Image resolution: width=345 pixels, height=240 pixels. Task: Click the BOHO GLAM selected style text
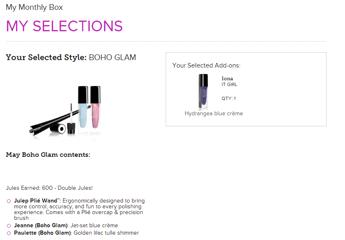click(x=112, y=58)
